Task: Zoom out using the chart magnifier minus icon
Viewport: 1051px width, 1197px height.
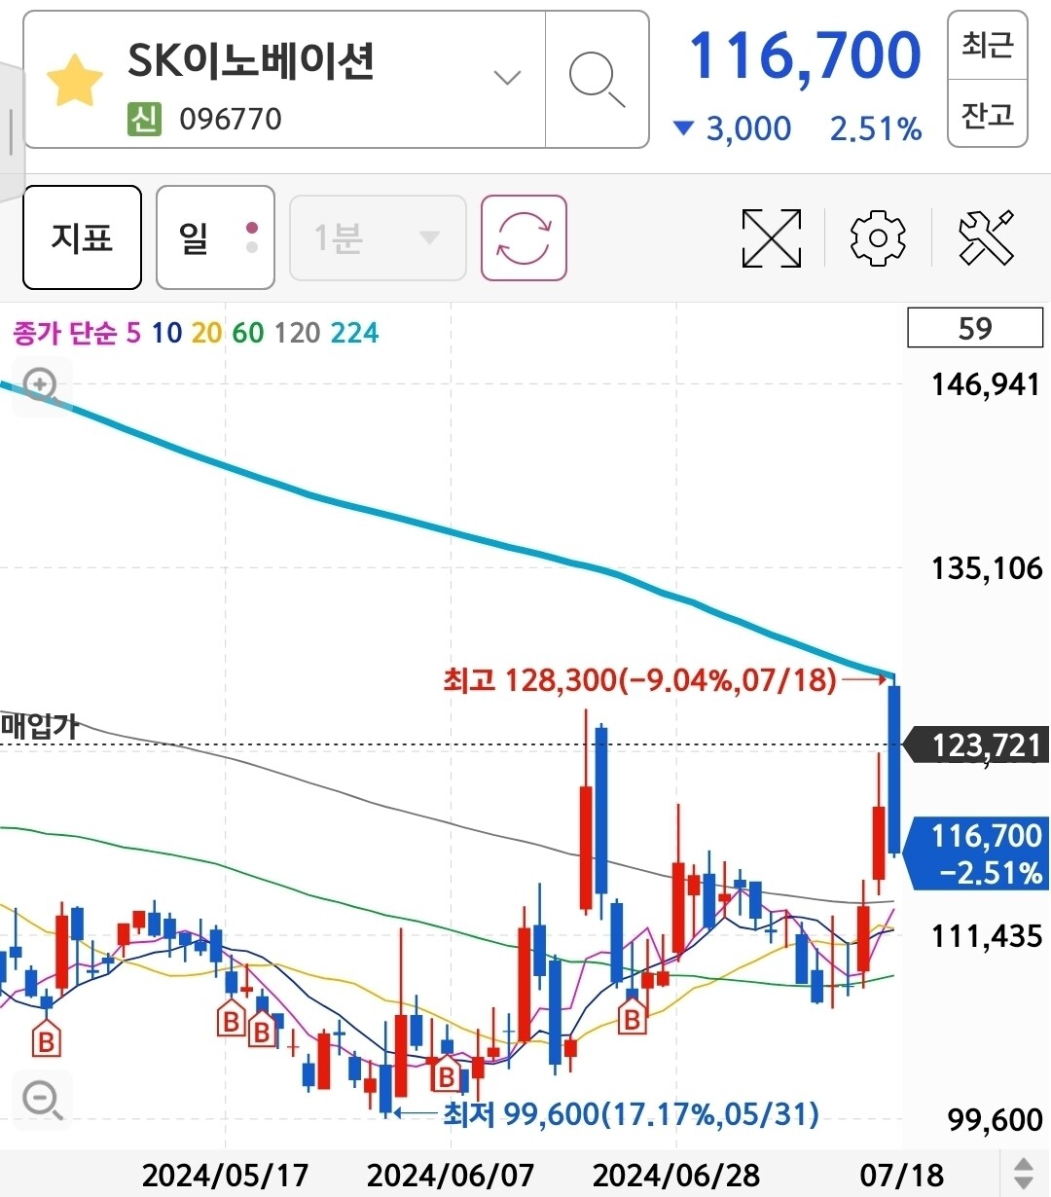Action: [40, 1098]
